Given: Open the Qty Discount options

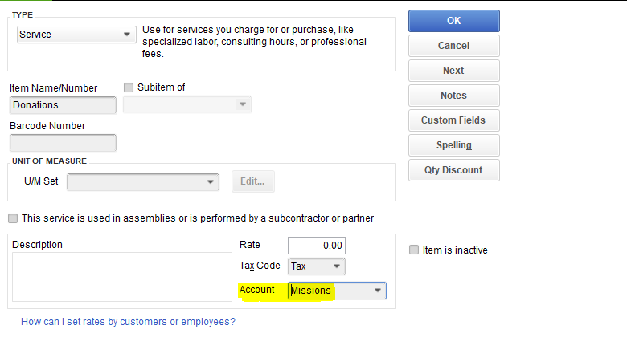Looking at the screenshot, I should [x=453, y=170].
